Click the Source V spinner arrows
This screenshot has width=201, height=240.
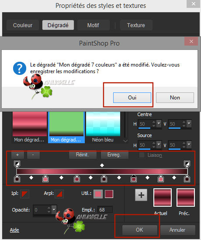[184, 145]
